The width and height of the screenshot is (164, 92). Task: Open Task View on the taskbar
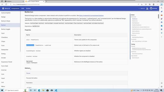click(35, 90)
